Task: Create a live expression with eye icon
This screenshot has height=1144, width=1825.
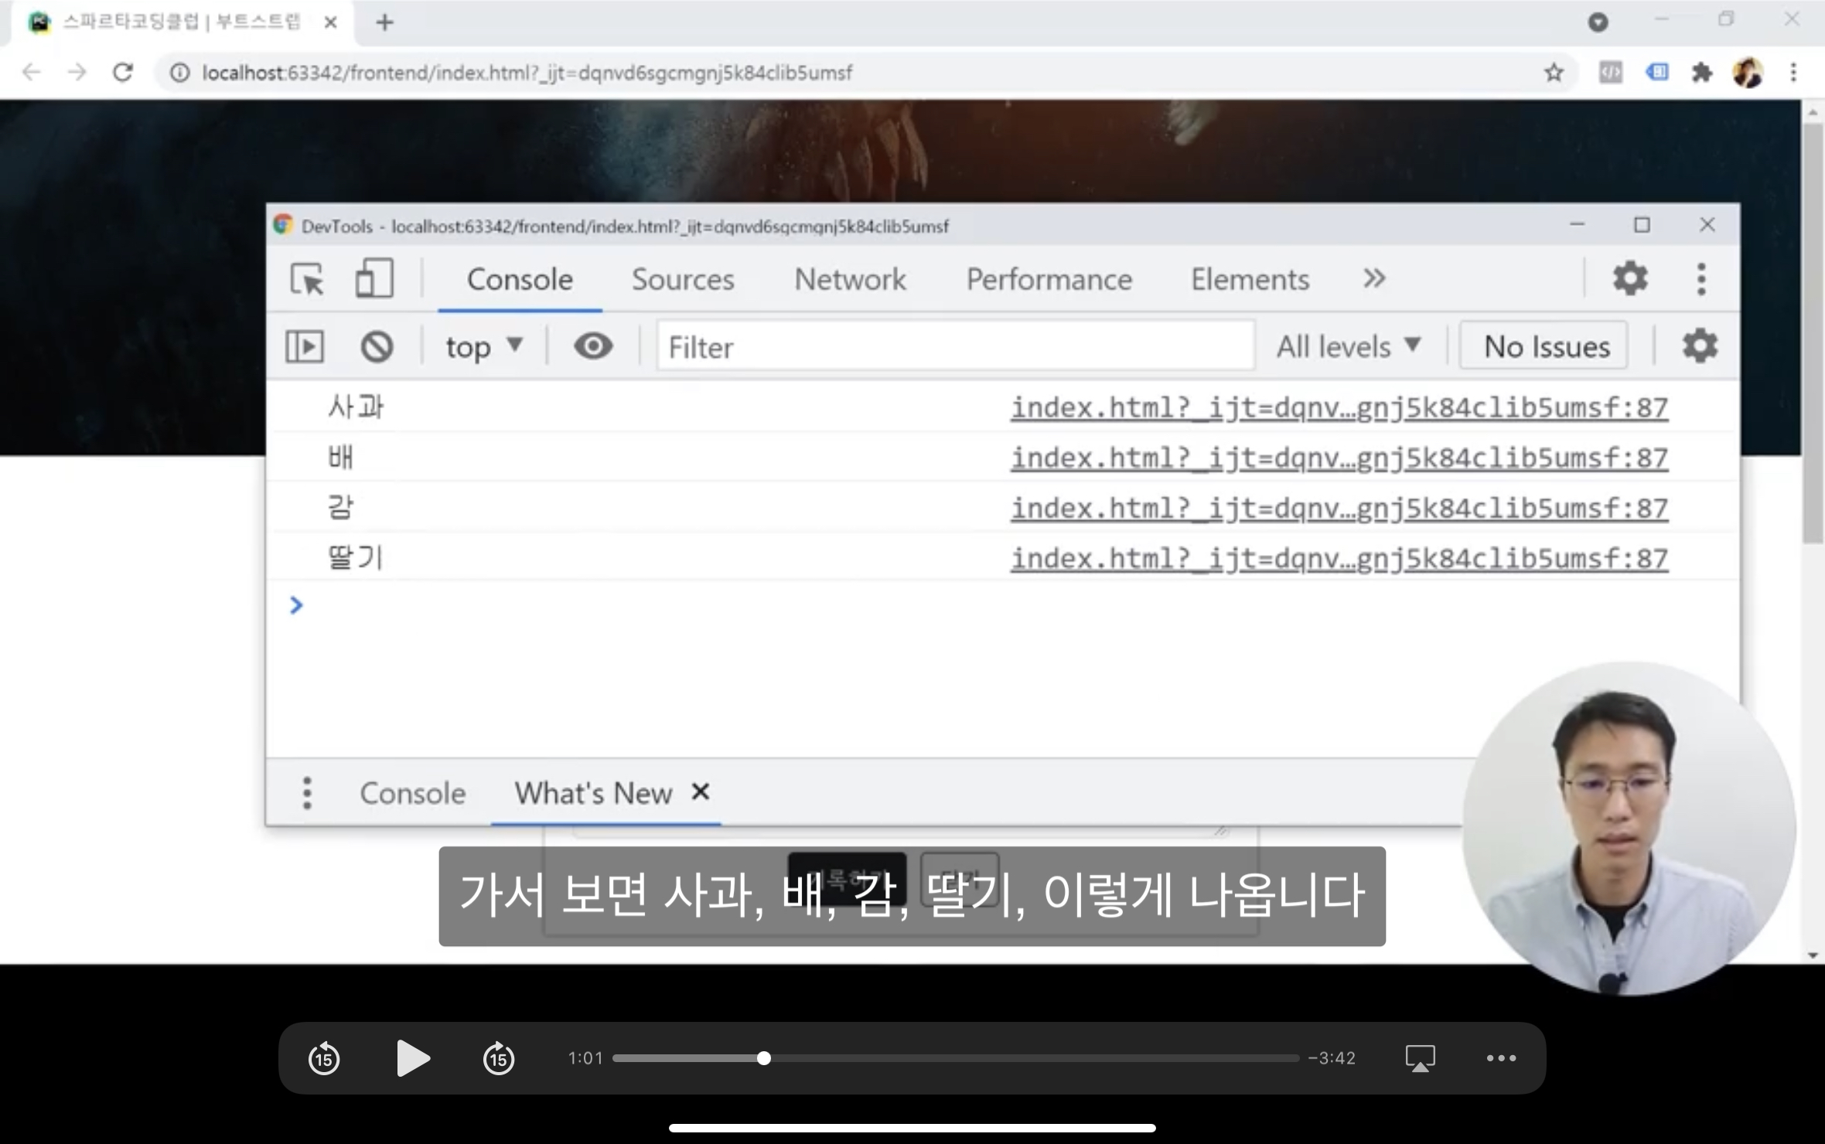Action: (x=593, y=346)
